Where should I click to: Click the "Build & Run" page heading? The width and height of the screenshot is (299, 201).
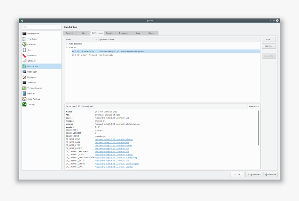point(70,27)
